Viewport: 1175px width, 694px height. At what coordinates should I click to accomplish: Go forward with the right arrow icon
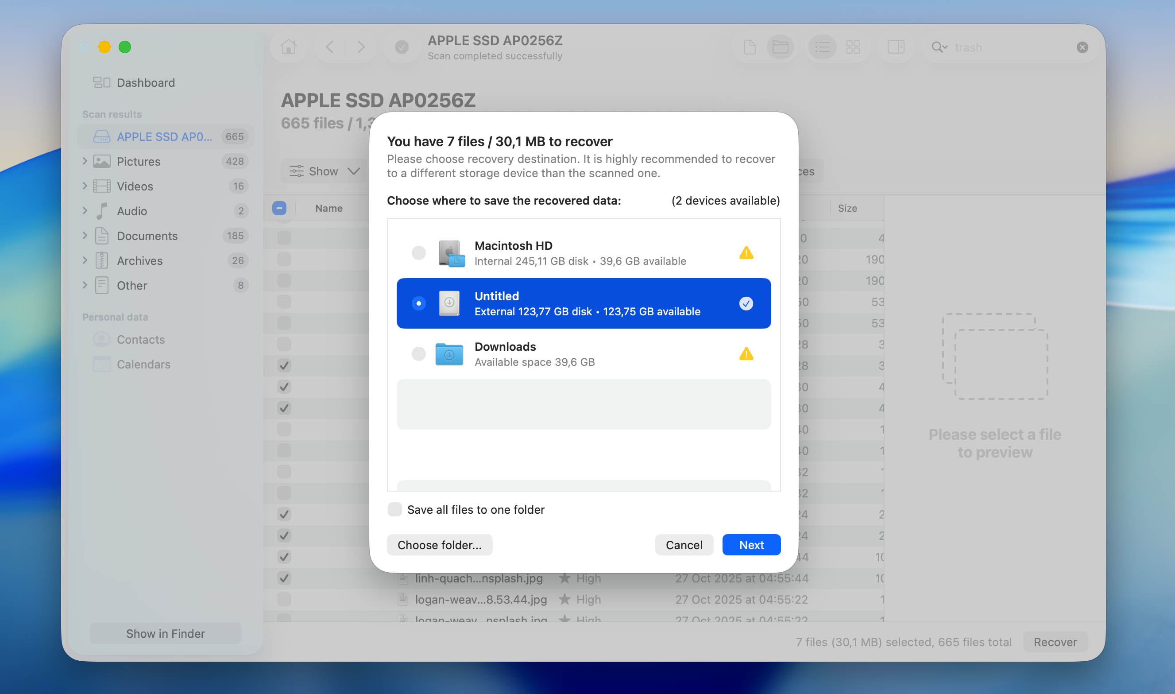(360, 47)
